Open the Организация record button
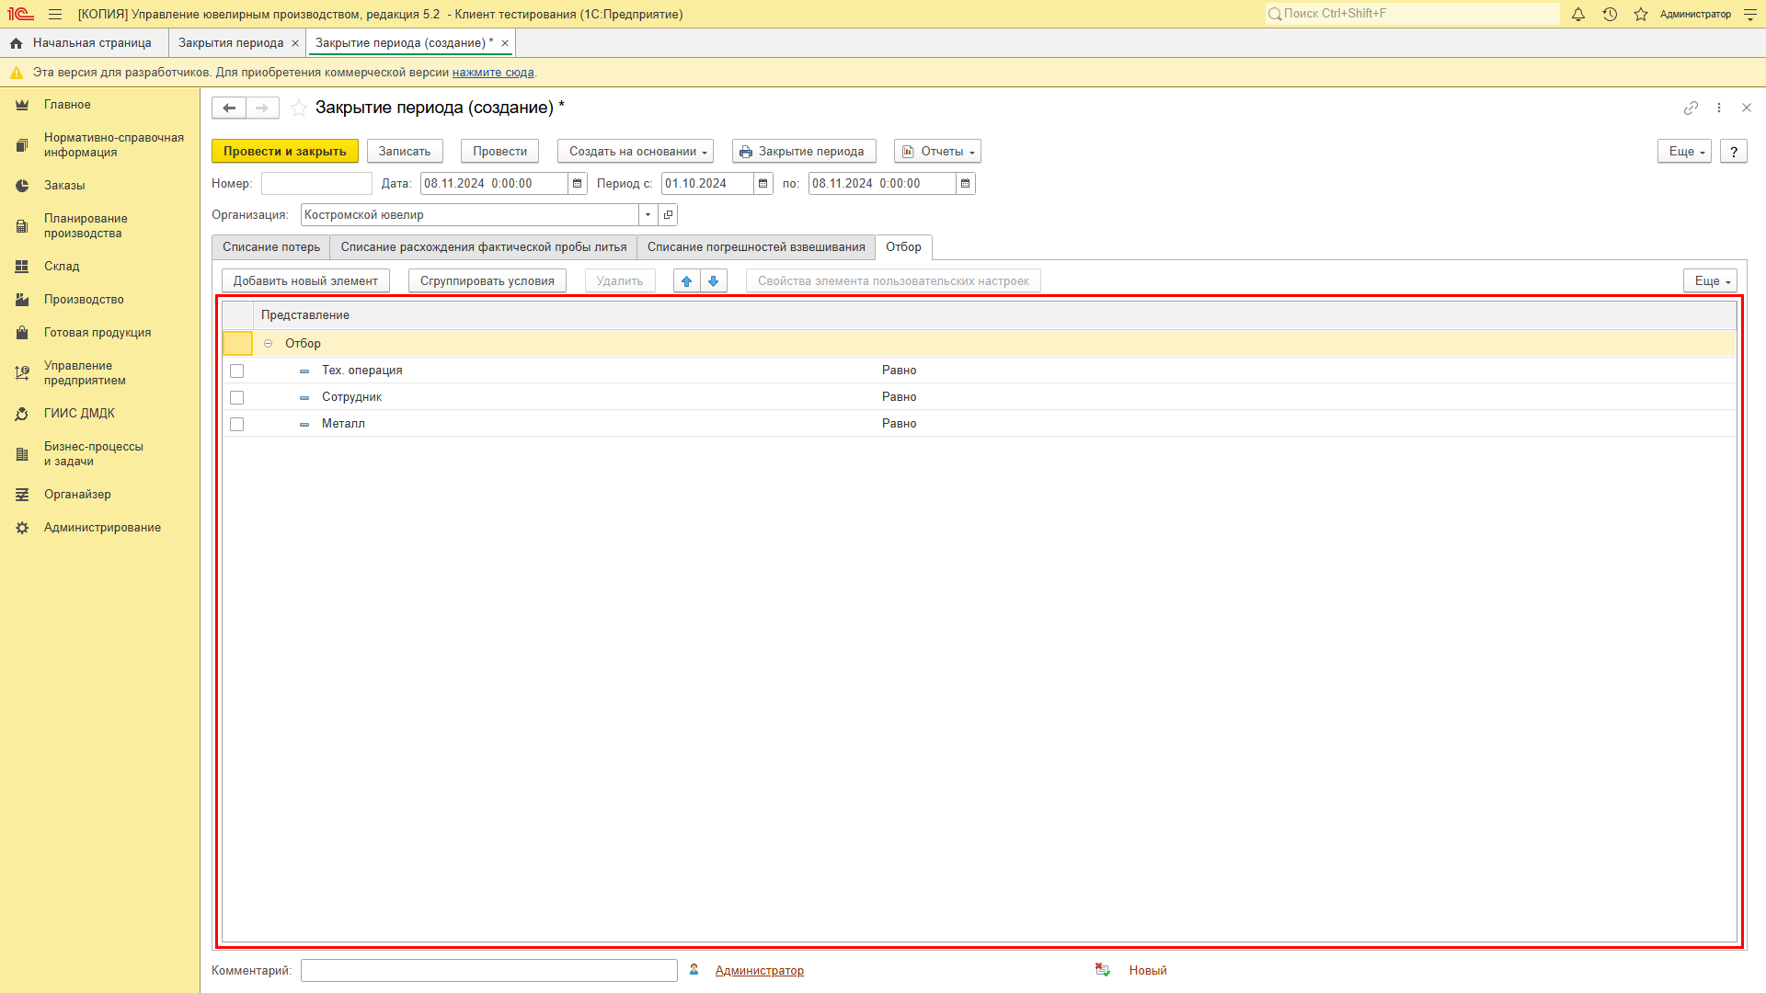This screenshot has width=1766, height=993. point(669,215)
